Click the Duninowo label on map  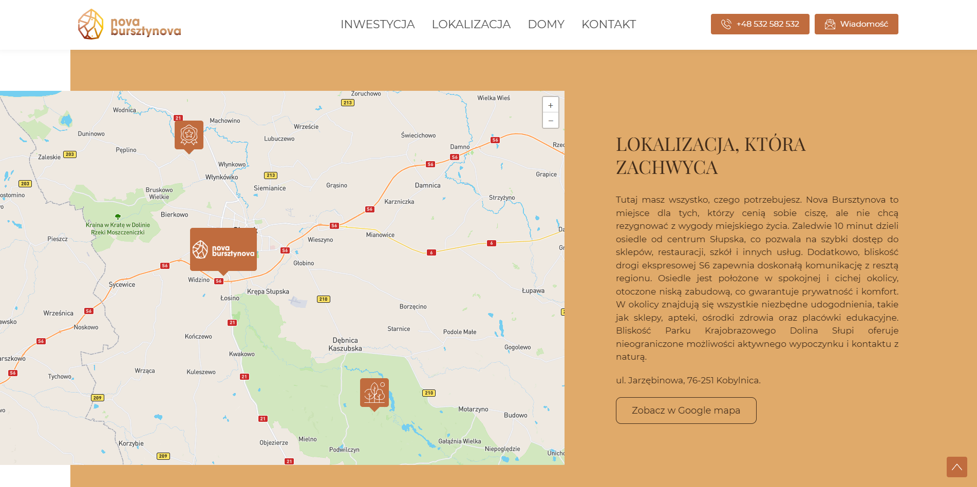(91, 134)
